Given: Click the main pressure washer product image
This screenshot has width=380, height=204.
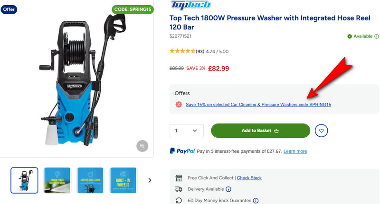Looking at the screenshot, I should (76, 80).
